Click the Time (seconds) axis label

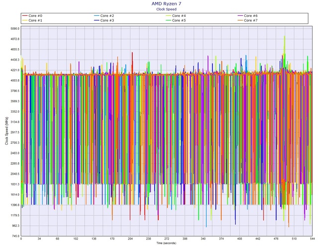pyautogui.click(x=166, y=243)
